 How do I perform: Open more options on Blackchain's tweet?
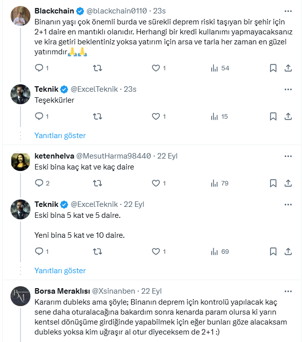coord(288,10)
